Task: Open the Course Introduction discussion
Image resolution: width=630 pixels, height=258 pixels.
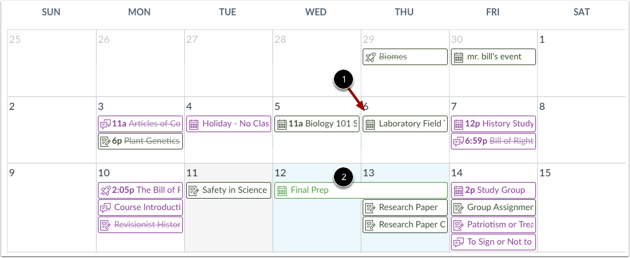Action: click(x=140, y=208)
